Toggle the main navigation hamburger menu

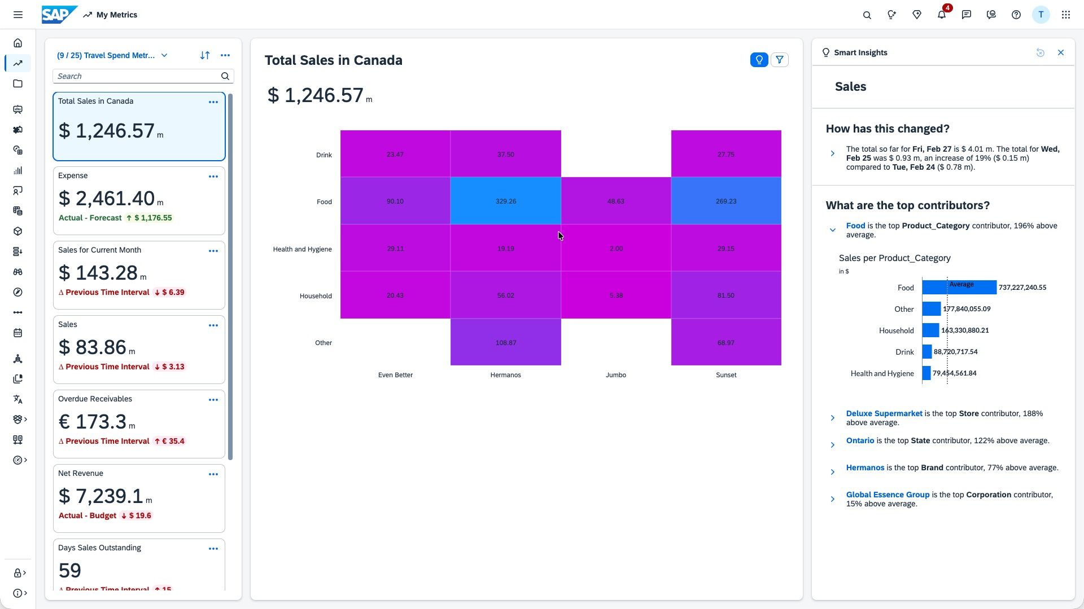(18, 15)
